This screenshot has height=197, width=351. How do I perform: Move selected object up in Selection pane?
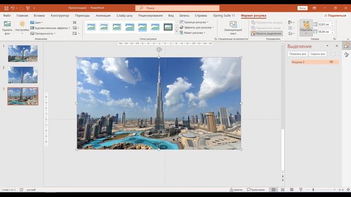coord(332,54)
